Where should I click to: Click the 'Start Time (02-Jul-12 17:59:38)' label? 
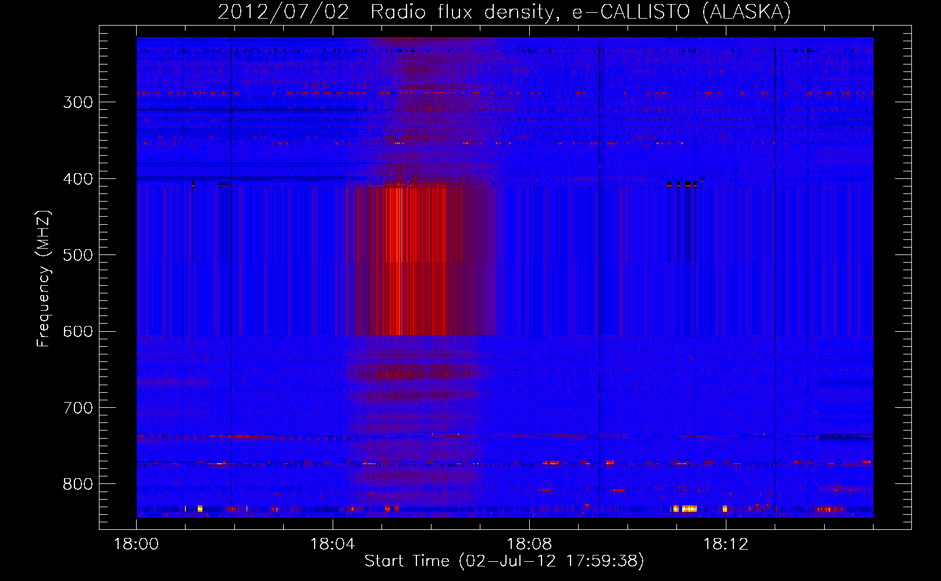coord(504,561)
